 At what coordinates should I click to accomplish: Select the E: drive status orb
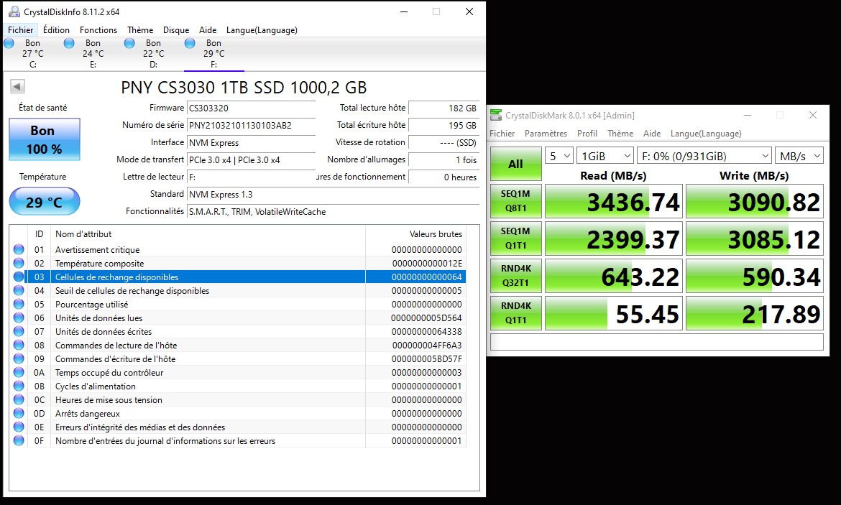[x=69, y=43]
